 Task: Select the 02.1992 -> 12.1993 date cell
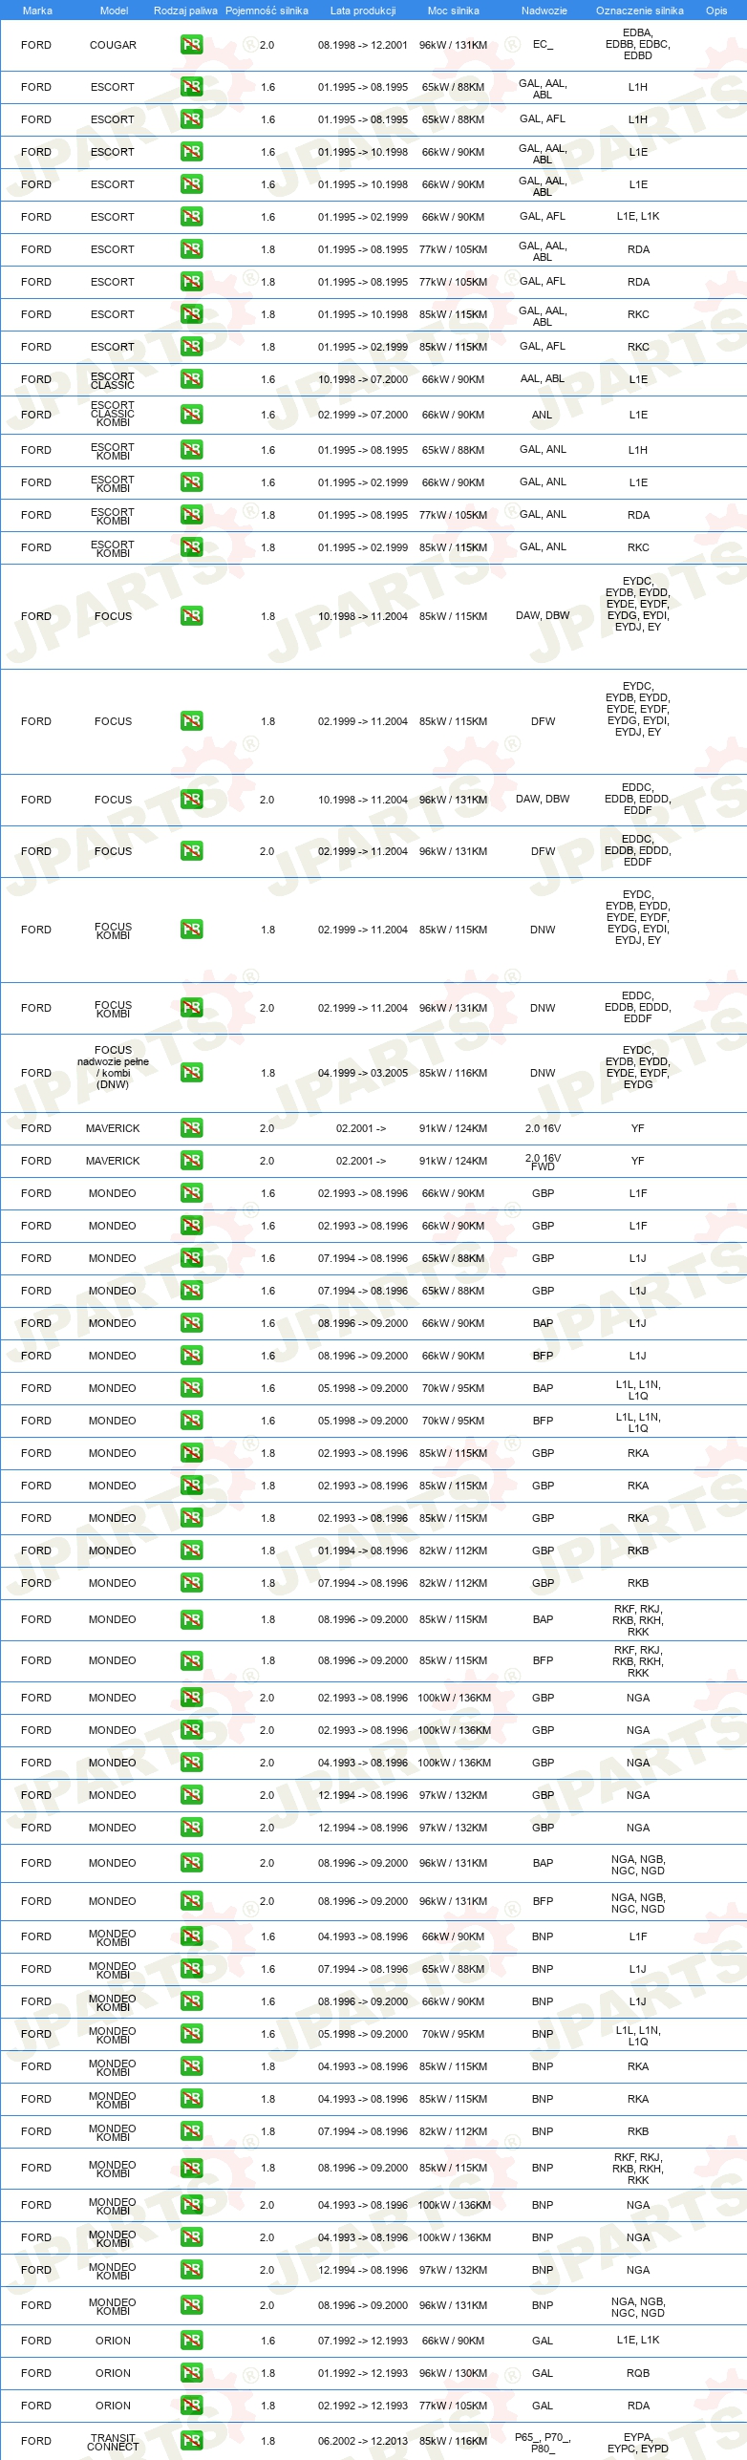click(363, 2406)
